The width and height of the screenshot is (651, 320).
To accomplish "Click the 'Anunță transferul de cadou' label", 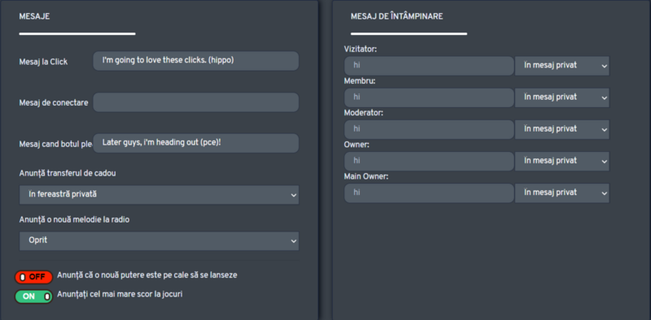I will (68, 174).
